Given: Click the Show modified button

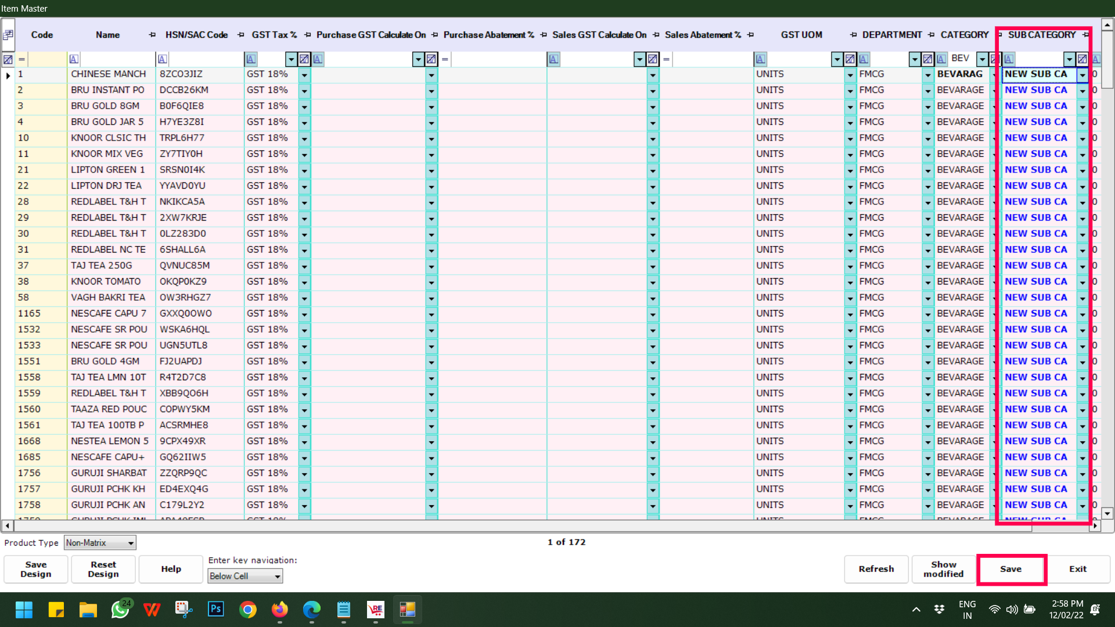Looking at the screenshot, I should click(943, 569).
